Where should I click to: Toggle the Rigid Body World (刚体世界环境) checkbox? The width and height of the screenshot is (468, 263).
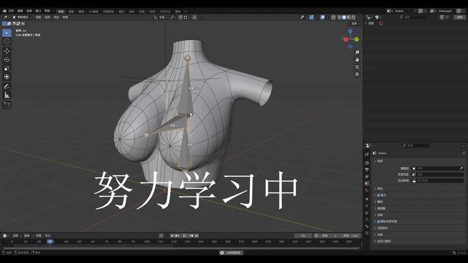379,222
